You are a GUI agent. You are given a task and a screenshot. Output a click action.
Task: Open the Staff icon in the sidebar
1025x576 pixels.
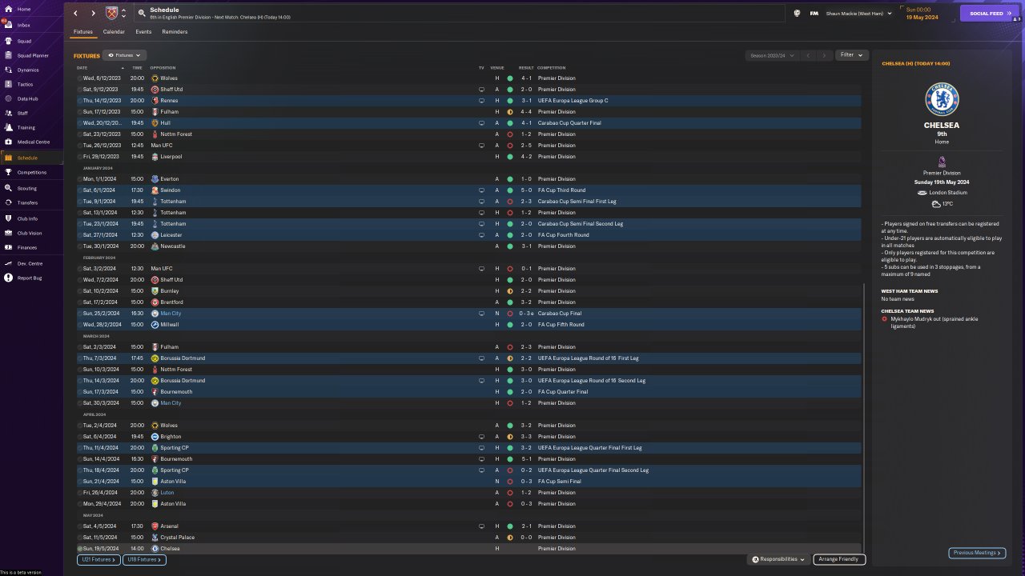(8, 113)
